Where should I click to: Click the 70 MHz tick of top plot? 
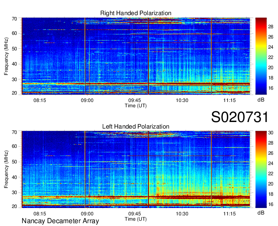tap(14, 19)
